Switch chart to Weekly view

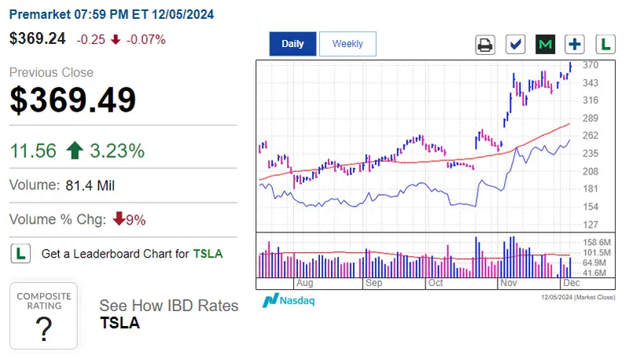[x=348, y=44]
